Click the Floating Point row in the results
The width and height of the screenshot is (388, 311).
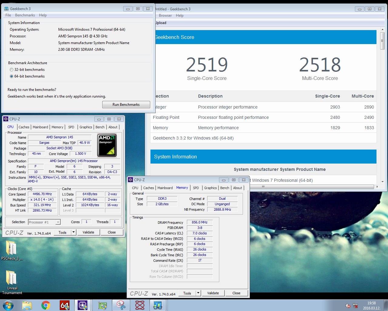(263, 117)
